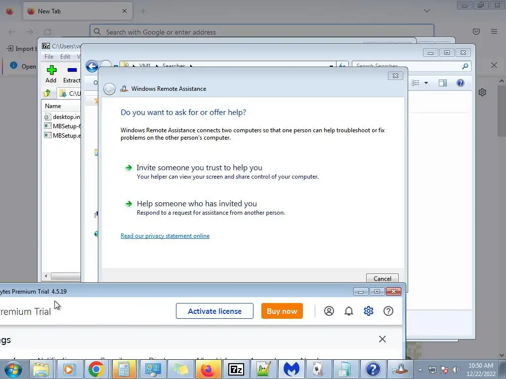Open 'Read our privacy statement online' link

(x=165, y=236)
